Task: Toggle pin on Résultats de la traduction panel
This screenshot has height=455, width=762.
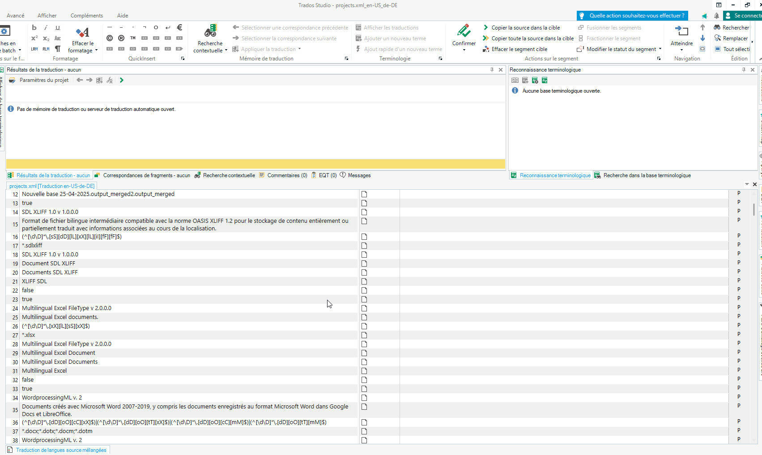Action: pos(492,70)
